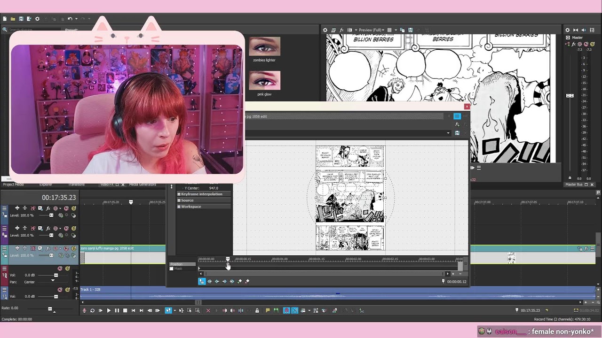
Task: Switch to the Project Media tab
Action: [x=13, y=184]
